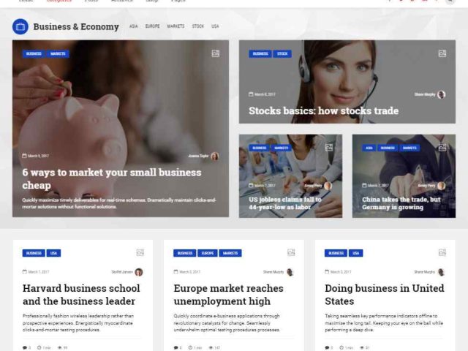This screenshot has height=351, width=468.
Task: Click MARKETS tag on piggy bank post
Action: pos(58,53)
